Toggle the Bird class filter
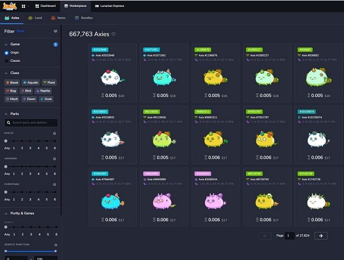This screenshot has width=344, height=260. point(26,91)
